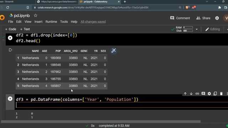Open the File menu

(11, 22)
